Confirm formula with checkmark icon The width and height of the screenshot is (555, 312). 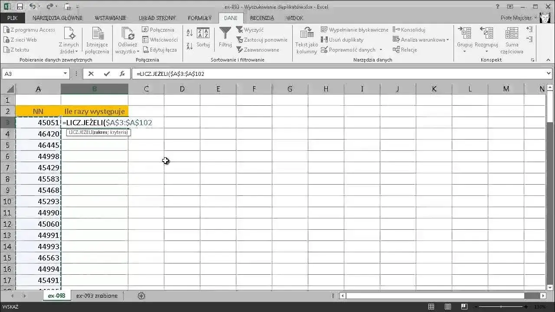pyautogui.click(x=107, y=74)
